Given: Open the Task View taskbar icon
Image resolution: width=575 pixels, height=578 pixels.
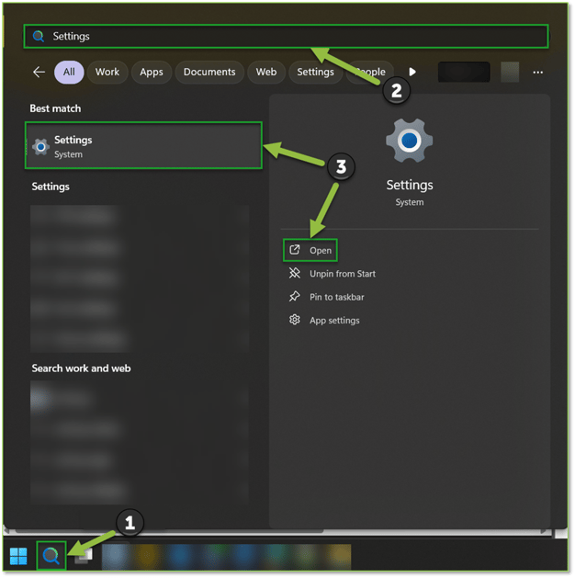Looking at the screenshot, I should click(84, 556).
